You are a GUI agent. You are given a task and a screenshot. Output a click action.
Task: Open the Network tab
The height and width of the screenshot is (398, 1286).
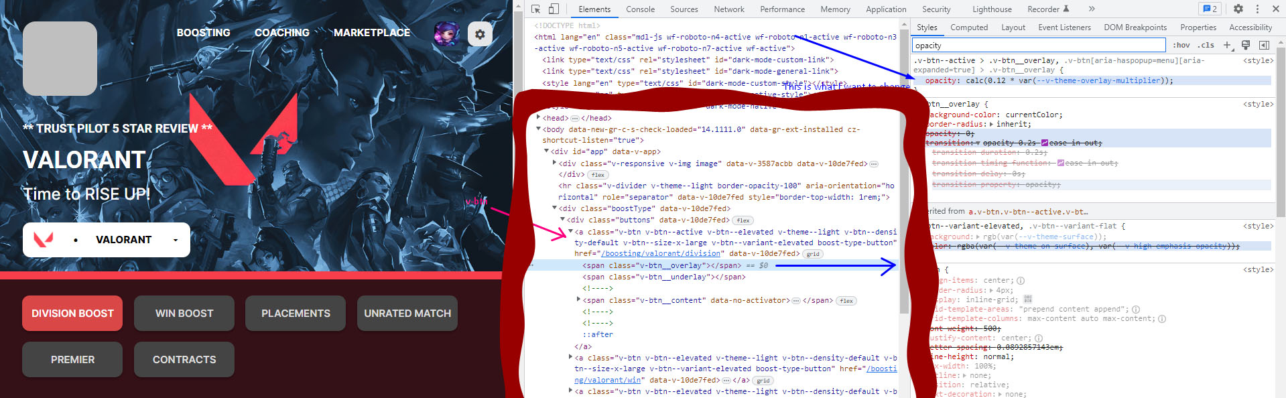[x=729, y=9]
